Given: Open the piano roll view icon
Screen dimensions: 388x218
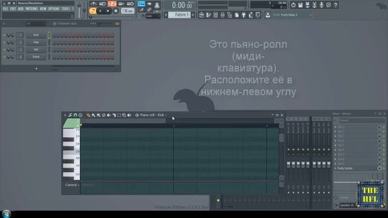Looking at the screenshot, I should tap(209, 15).
